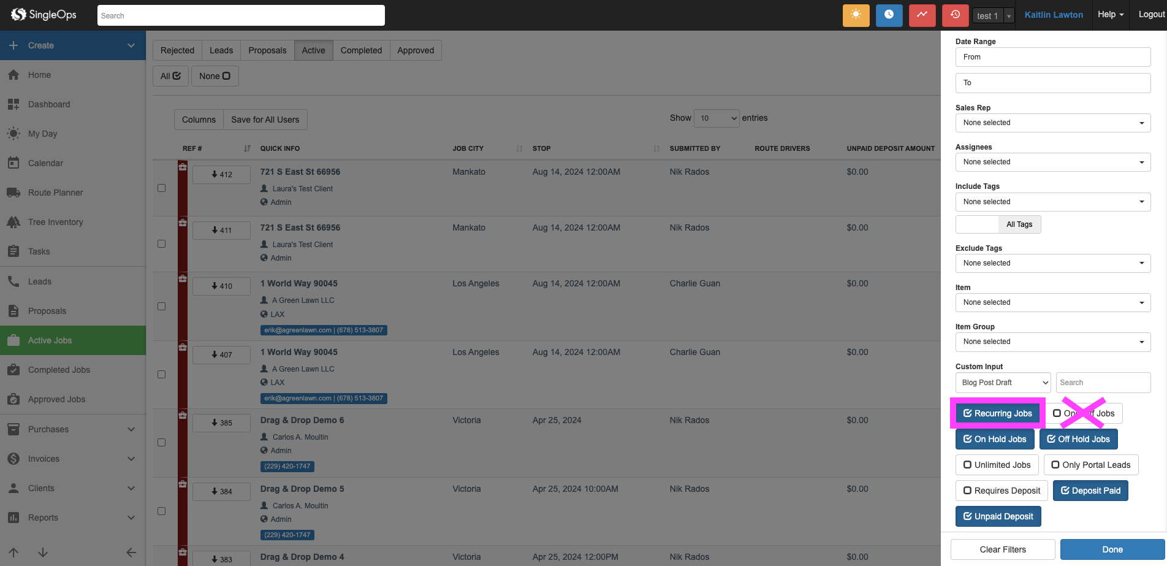Image resolution: width=1167 pixels, height=566 pixels.
Task: Expand the Include Tags dropdown
Action: [1052, 202]
